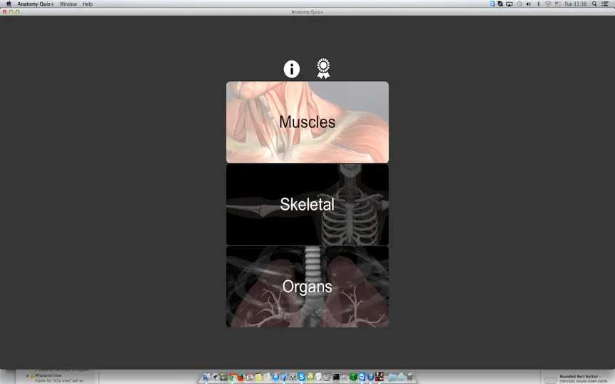
Task: Start the Organs quiz
Action: tap(307, 287)
